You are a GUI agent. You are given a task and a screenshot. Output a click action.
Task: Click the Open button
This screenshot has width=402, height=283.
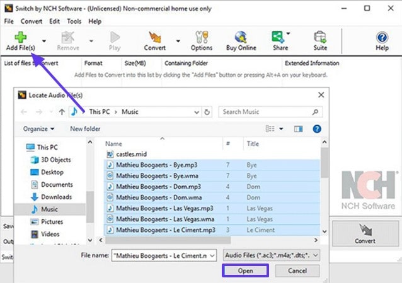(x=245, y=270)
